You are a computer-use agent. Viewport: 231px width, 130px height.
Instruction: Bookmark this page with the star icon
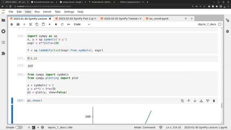coord(204,6)
